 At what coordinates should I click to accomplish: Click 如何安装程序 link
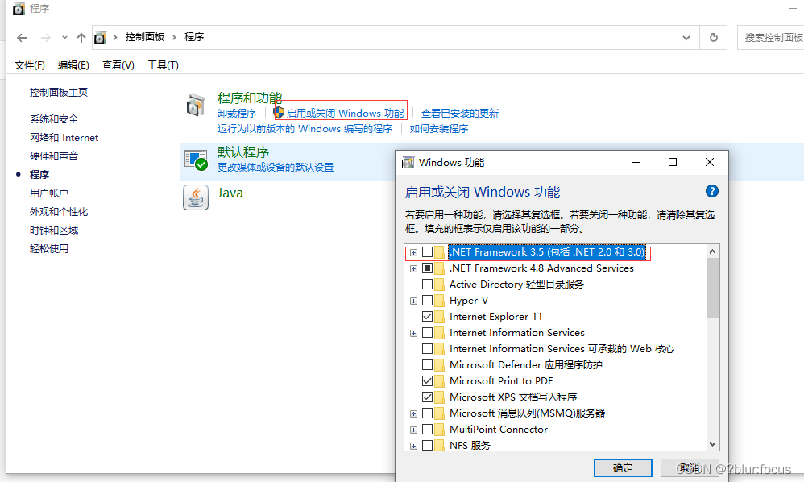tap(439, 129)
